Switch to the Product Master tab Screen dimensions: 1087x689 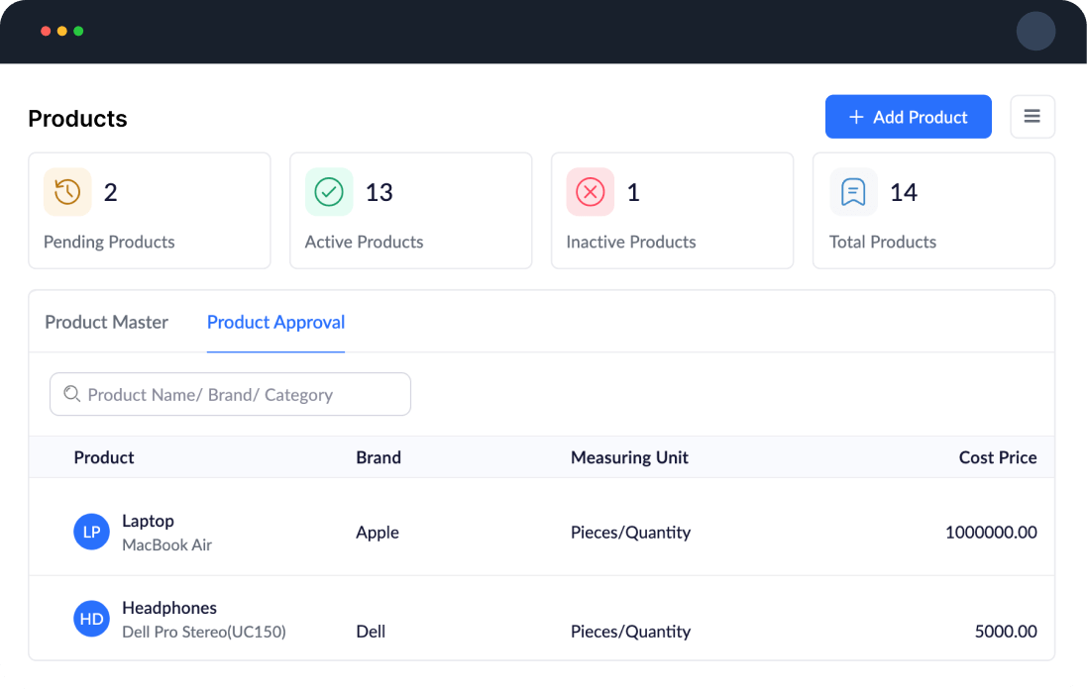pyautogui.click(x=106, y=322)
